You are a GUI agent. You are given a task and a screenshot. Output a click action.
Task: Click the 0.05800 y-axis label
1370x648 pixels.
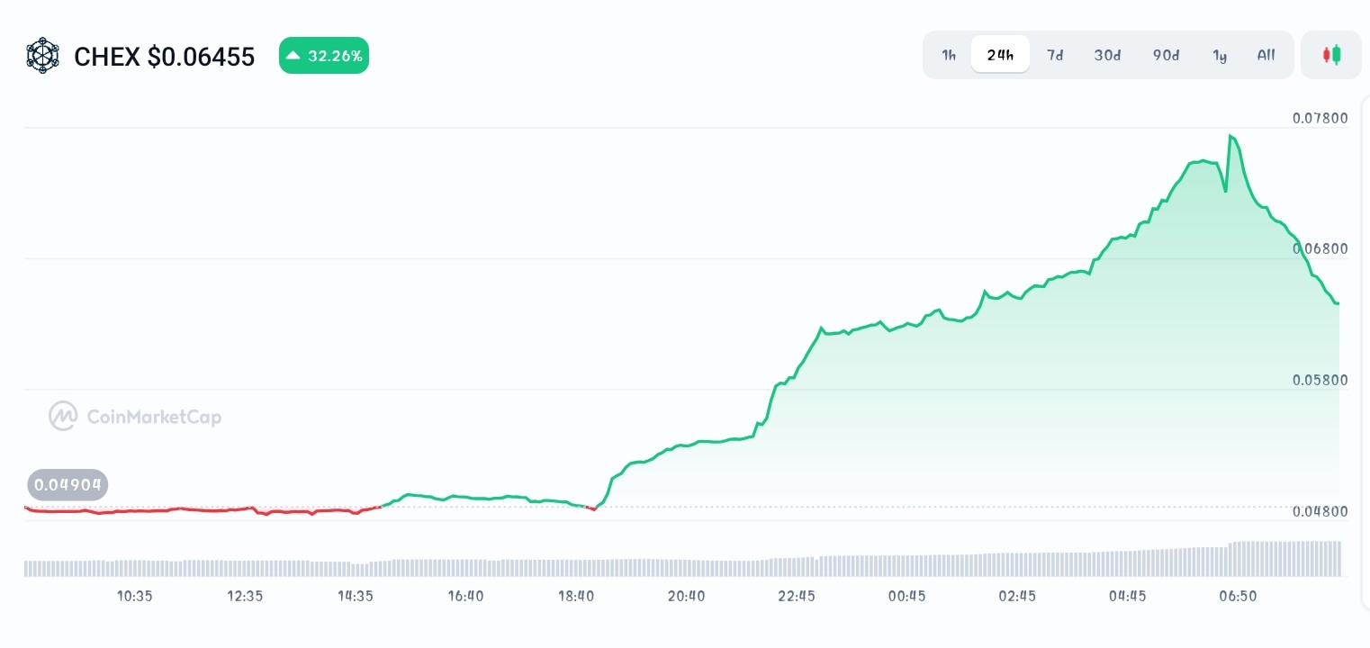(1320, 380)
